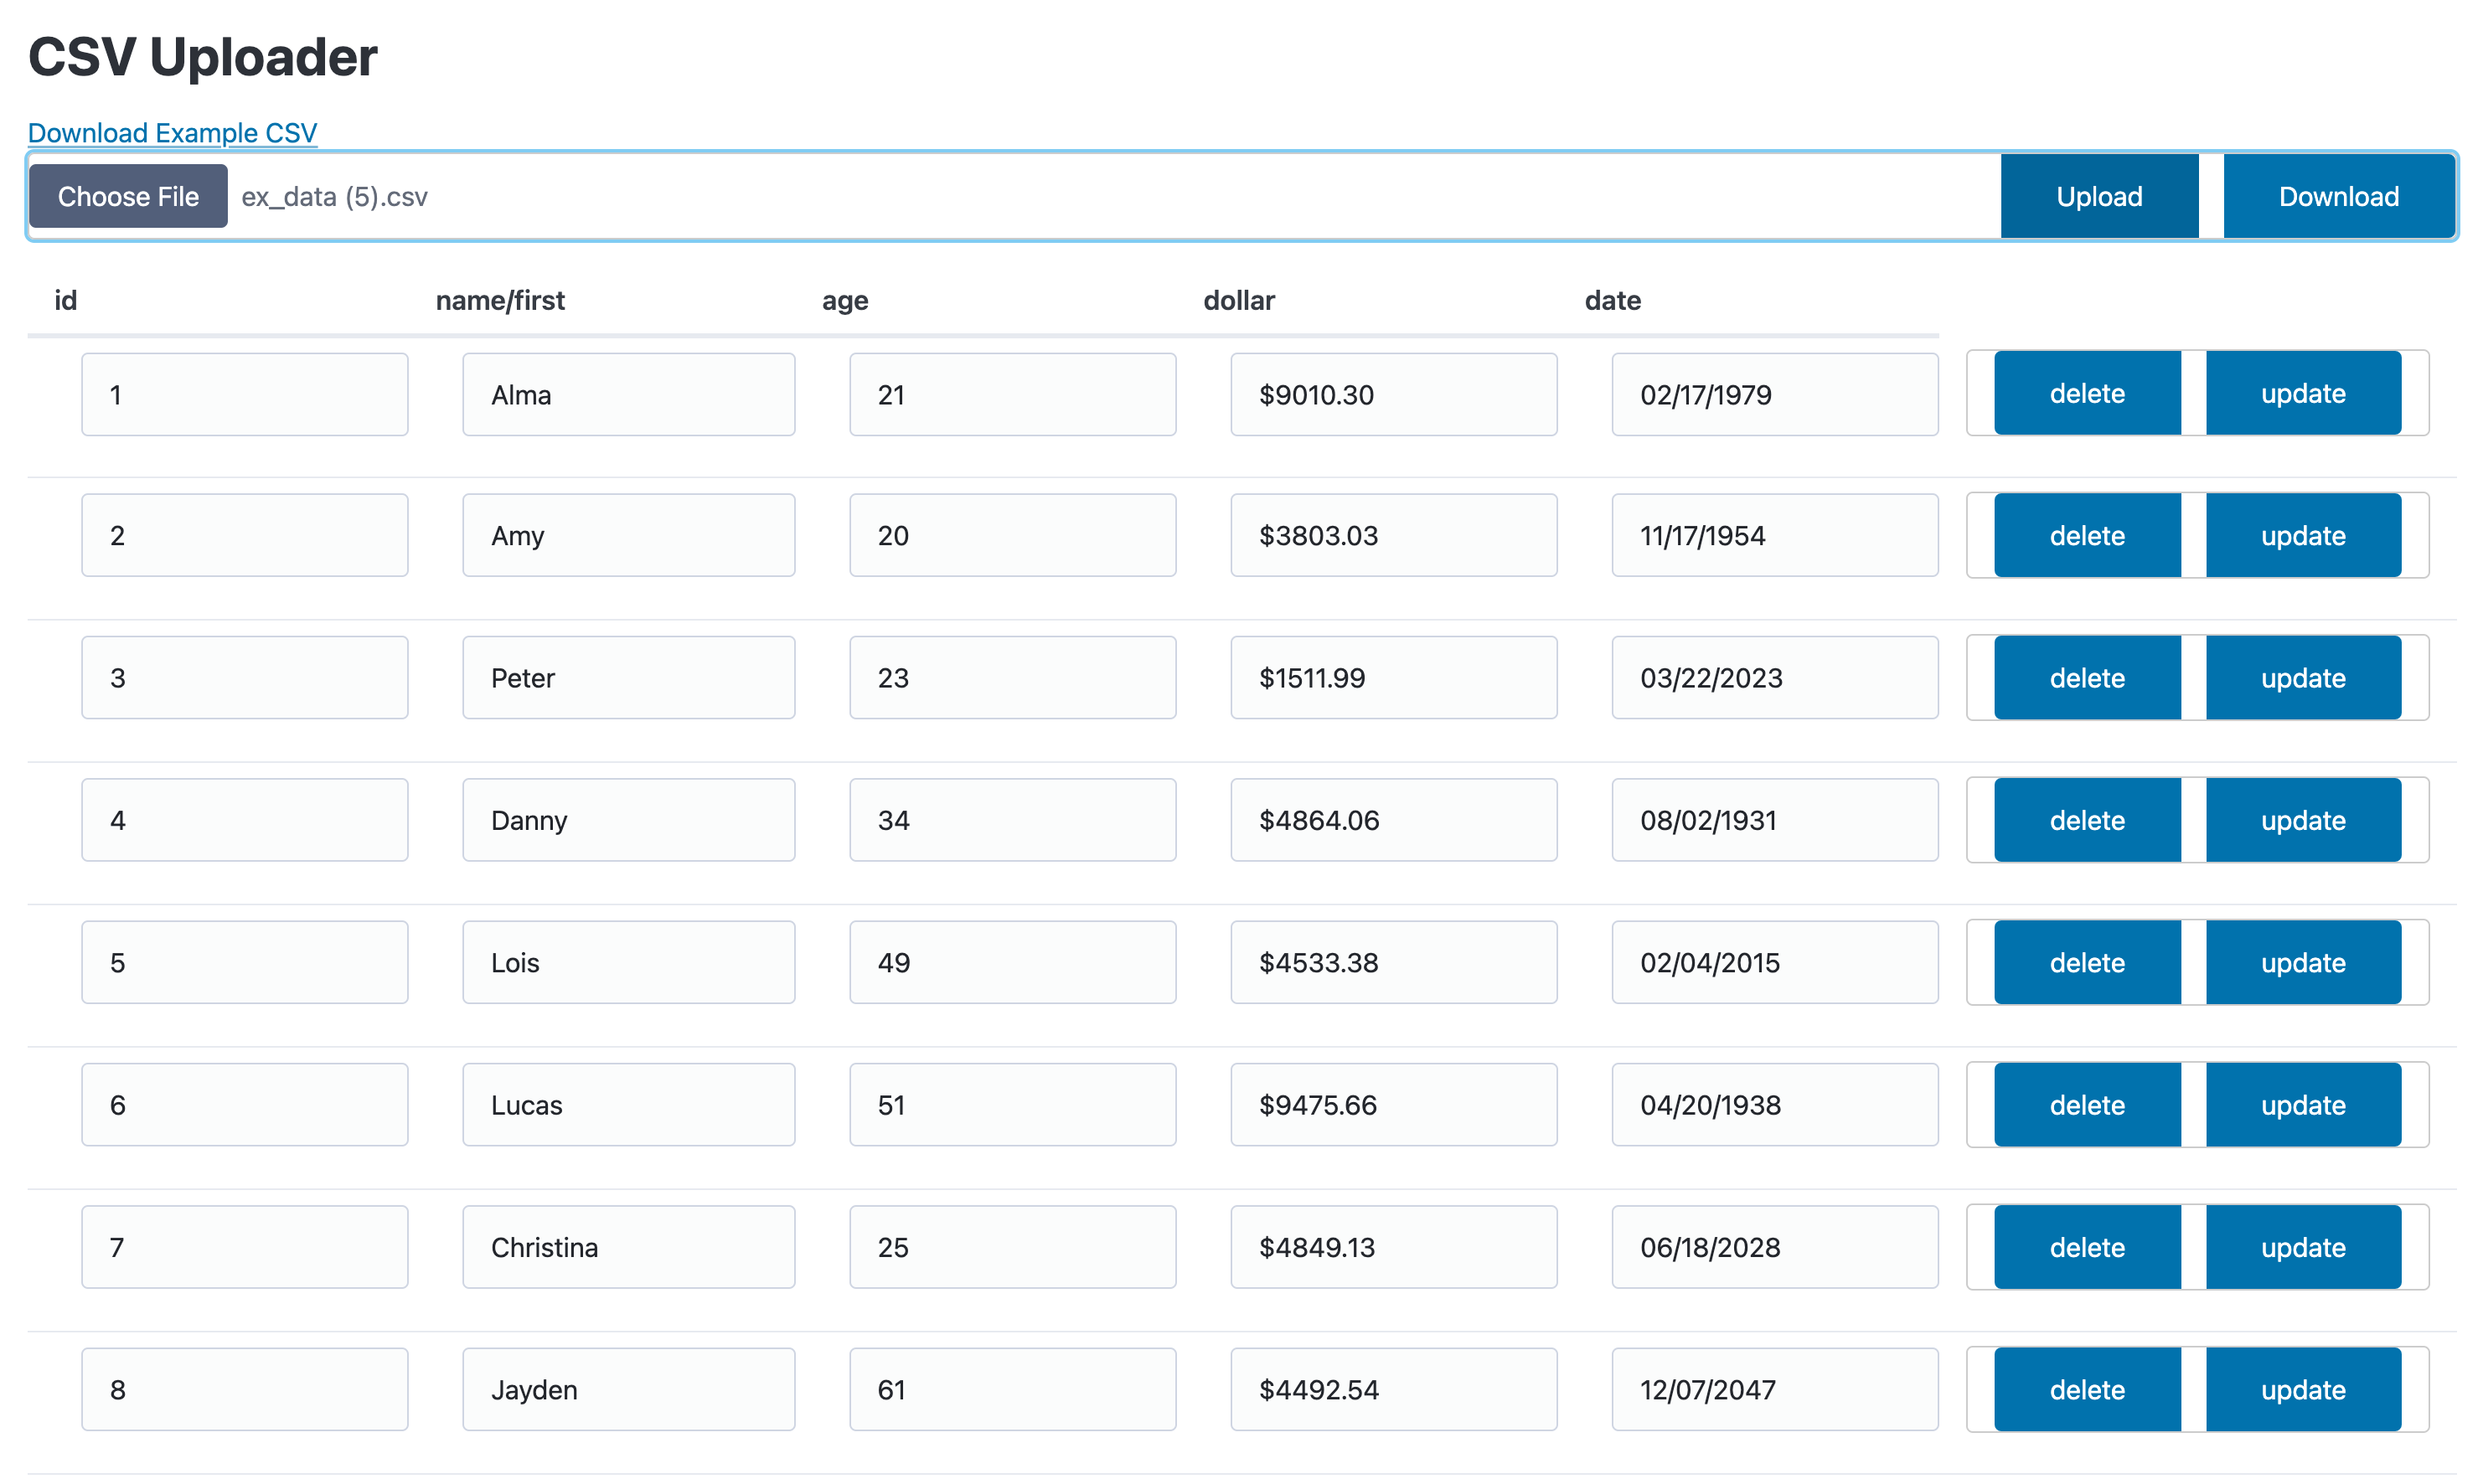
Task: Update the row for Christina
Action: (2303, 1247)
